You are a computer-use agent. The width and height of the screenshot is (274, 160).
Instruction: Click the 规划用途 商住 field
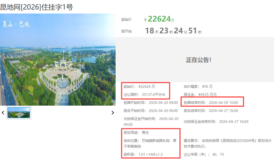click(136, 133)
